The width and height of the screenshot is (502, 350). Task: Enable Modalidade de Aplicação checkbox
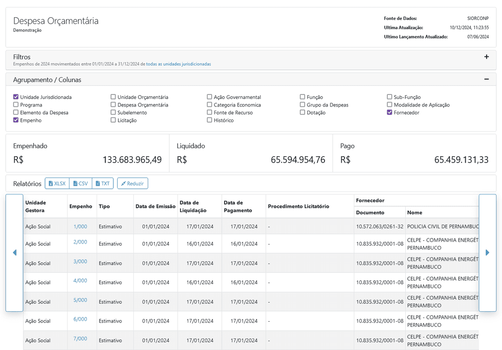tap(390, 105)
